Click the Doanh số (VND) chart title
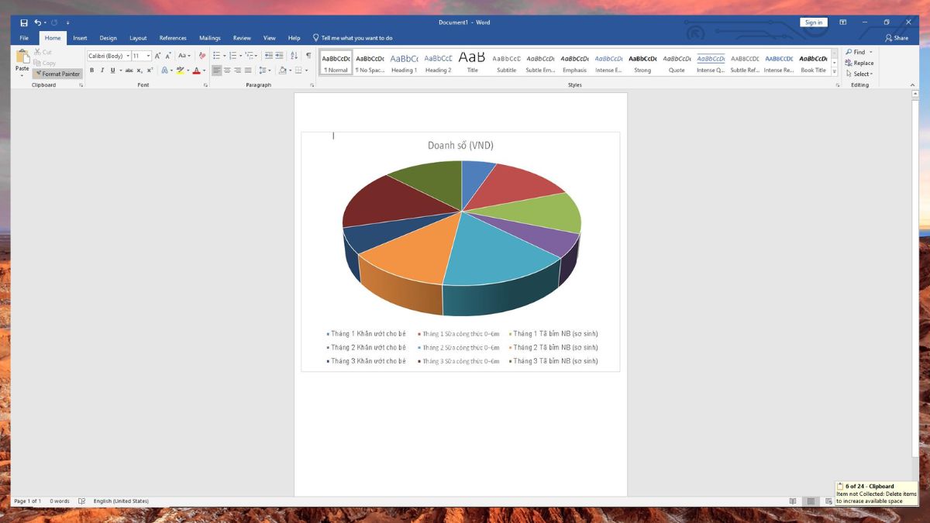The image size is (930, 523). 460,146
